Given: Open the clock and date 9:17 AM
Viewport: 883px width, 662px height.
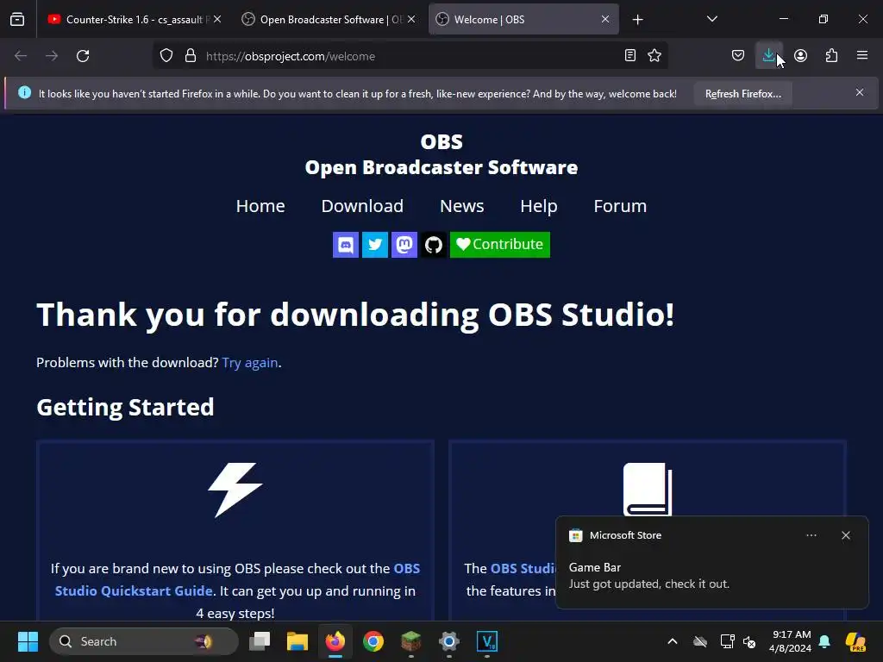Looking at the screenshot, I should 790,641.
